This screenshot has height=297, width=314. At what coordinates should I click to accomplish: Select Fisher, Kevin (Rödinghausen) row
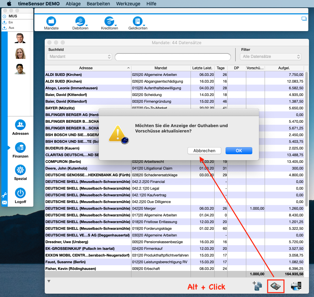tap(175, 269)
